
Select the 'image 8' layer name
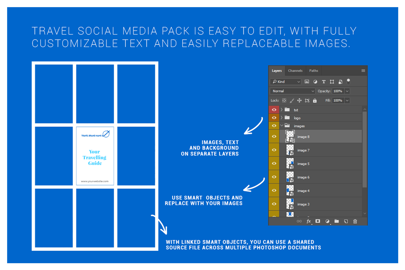pyautogui.click(x=303, y=137)
